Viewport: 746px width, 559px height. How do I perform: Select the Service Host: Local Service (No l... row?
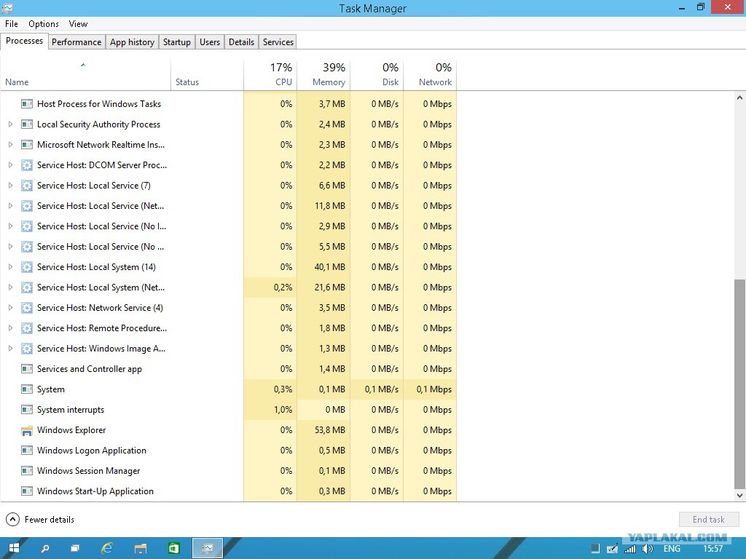click(x=228, y=226)
